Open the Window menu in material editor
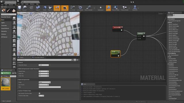184x103 pixels. point(32,4)
